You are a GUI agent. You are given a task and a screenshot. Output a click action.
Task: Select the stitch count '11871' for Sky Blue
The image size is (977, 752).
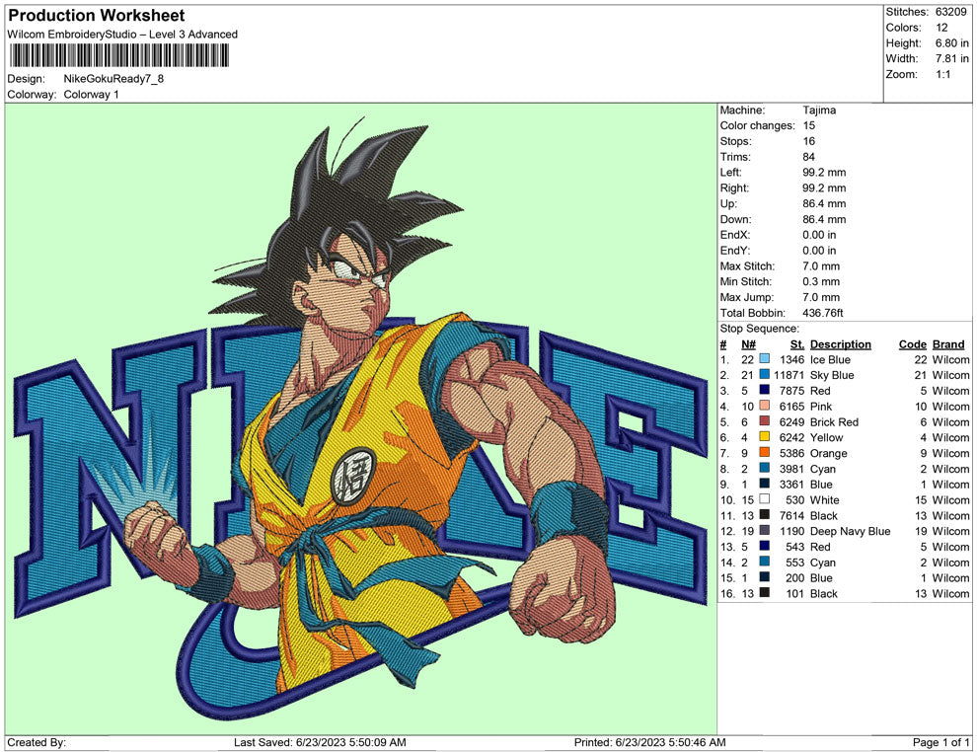(789, 375)
